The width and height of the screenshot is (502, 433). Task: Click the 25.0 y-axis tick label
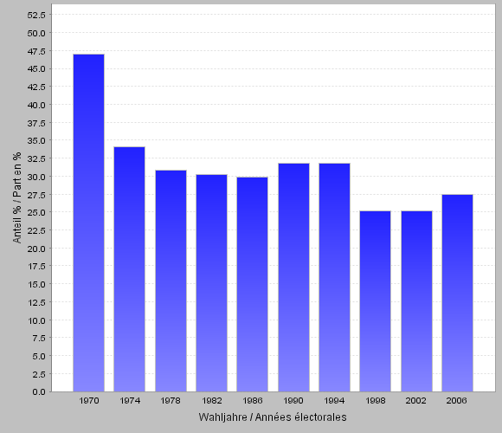(x=36, y=212)
